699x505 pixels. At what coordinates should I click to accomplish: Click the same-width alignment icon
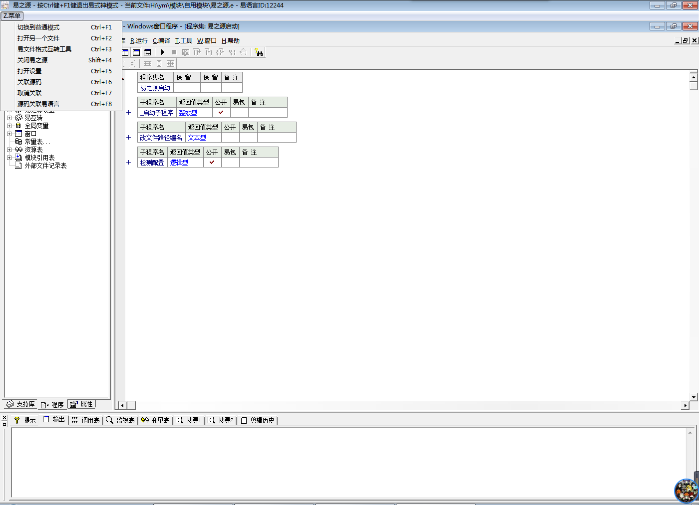(x=147, y=63)
